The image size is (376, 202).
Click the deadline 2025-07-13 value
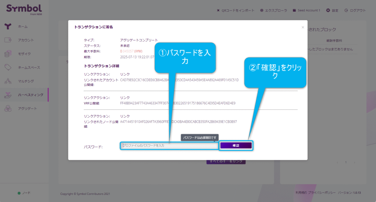pos(137,57)
